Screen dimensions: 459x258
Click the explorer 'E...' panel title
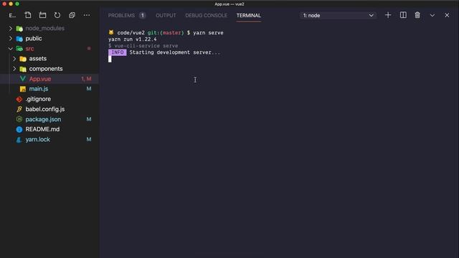tap(12, 16)
